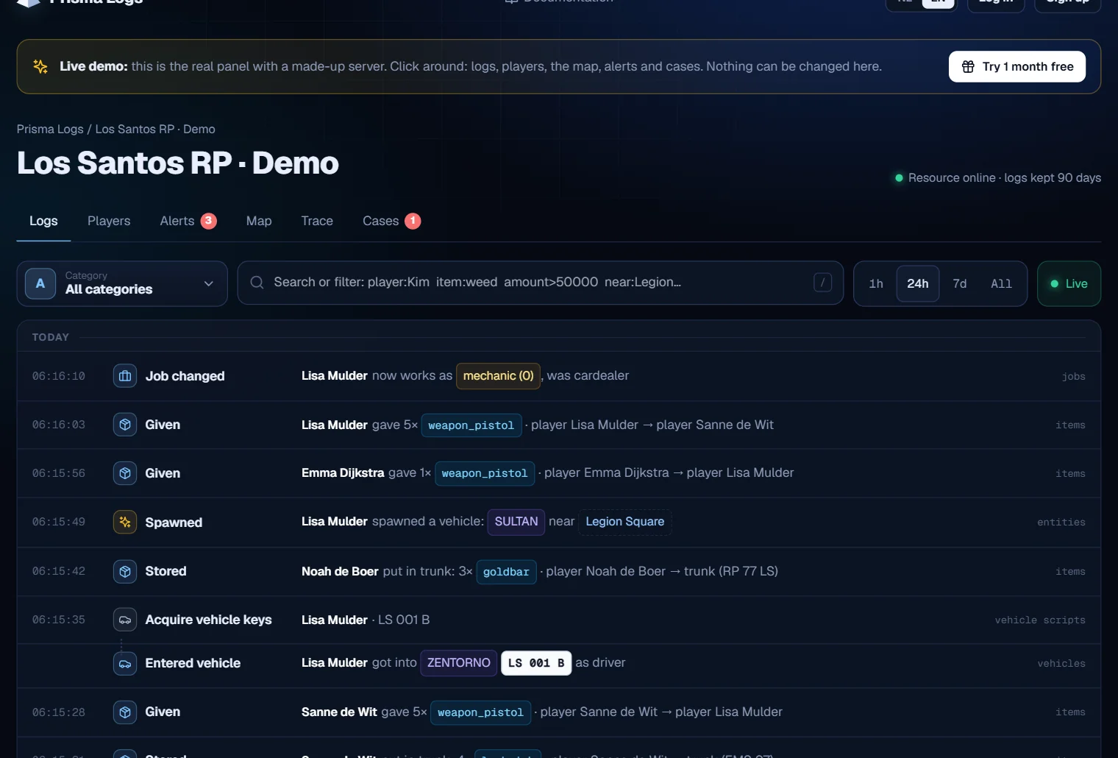Click the car icon for Acquire vehicle keys
The width and height of the screenshot is (1118, 758).
[125, 620]
